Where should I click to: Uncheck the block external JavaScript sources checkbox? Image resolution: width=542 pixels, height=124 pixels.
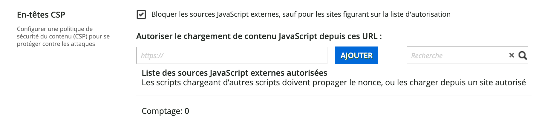coord(141,14)
